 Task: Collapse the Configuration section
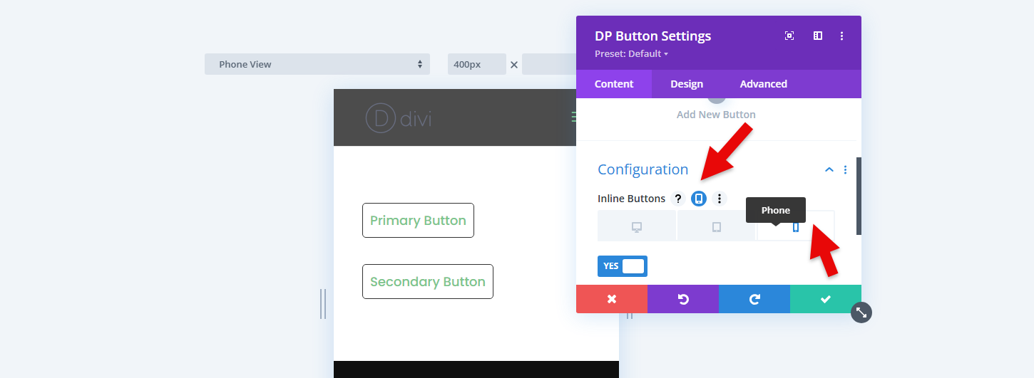pyautogui.click(x=829, y=169)
